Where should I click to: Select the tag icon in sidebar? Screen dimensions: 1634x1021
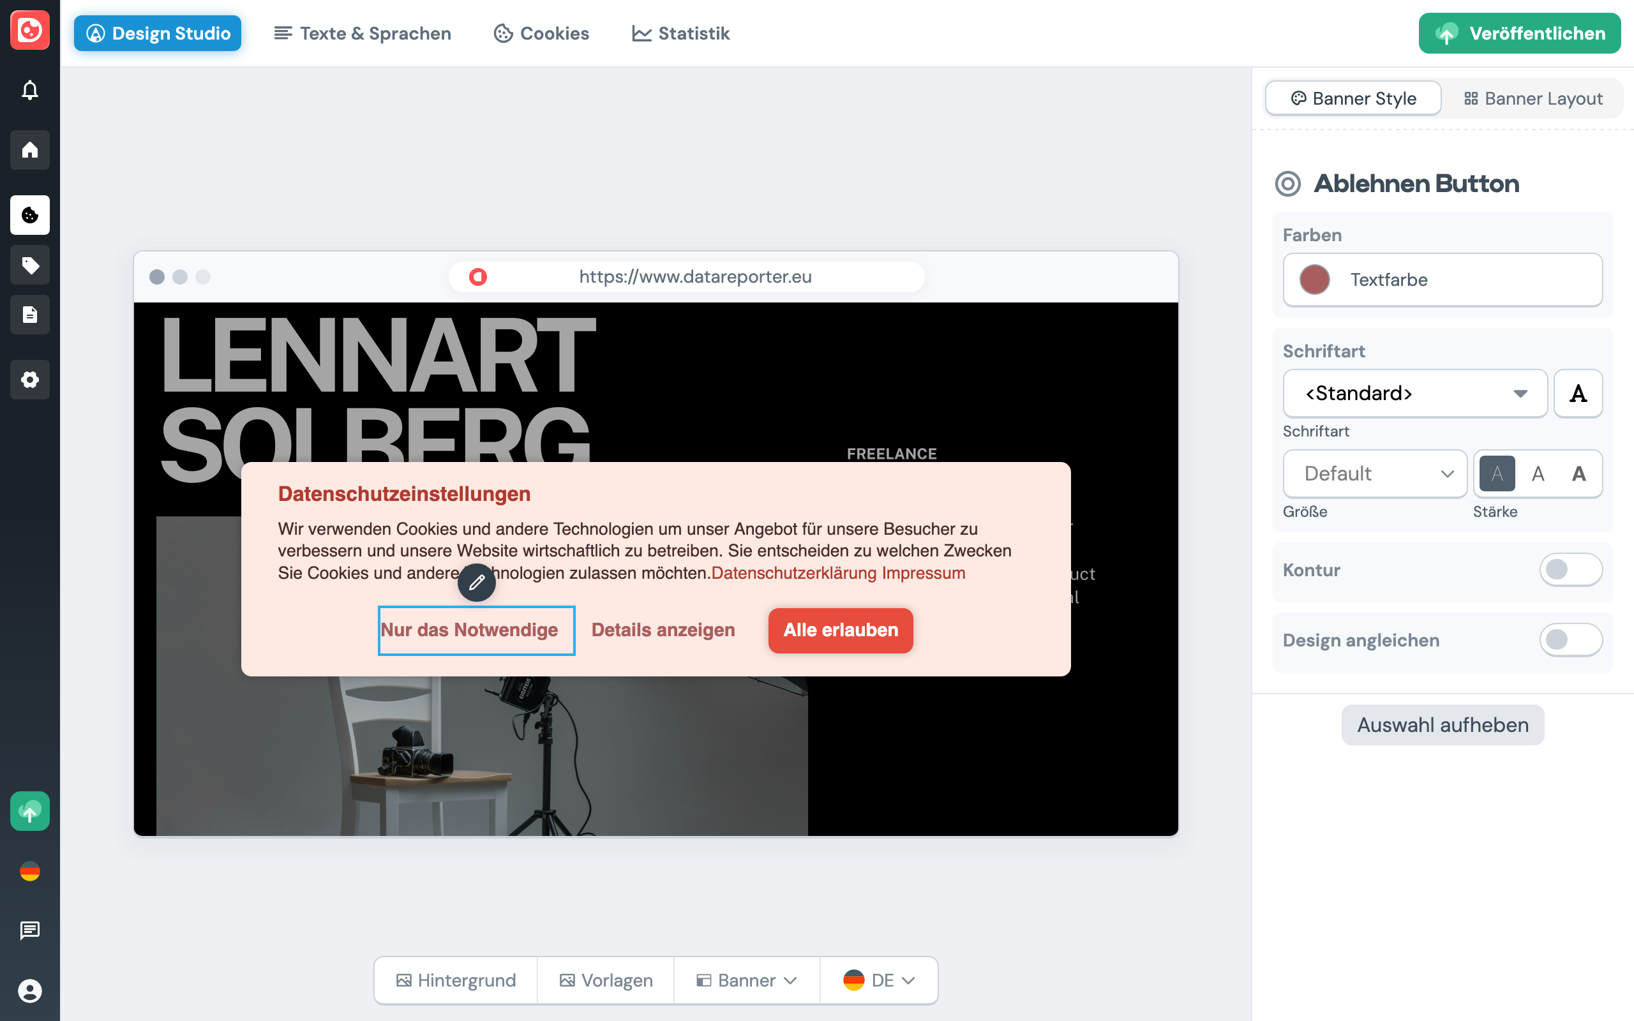30,265
